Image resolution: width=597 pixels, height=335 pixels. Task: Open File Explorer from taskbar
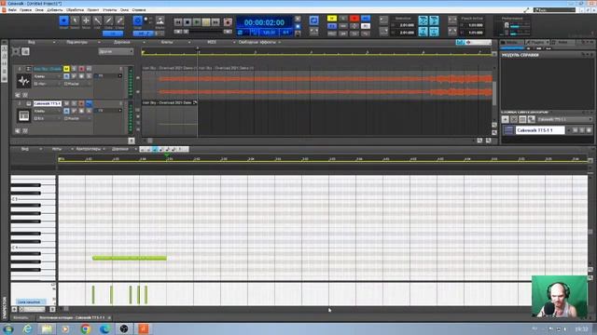click(x=47, y=328)
